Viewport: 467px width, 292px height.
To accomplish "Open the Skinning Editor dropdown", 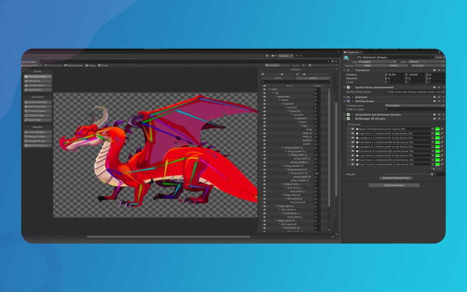I will click(31, 65).
